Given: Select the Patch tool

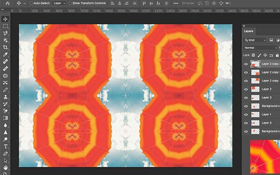Looking at the screenshot, I should point(5,76).
